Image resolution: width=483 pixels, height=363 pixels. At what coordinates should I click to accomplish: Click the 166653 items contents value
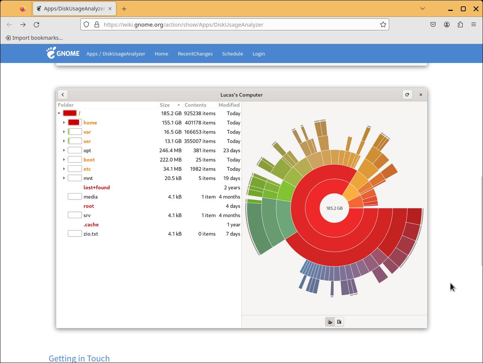(200, 132)
